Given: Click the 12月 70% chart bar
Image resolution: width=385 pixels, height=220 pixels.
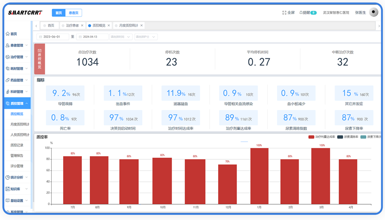Looking at the screenshot, I should [227, 184].
